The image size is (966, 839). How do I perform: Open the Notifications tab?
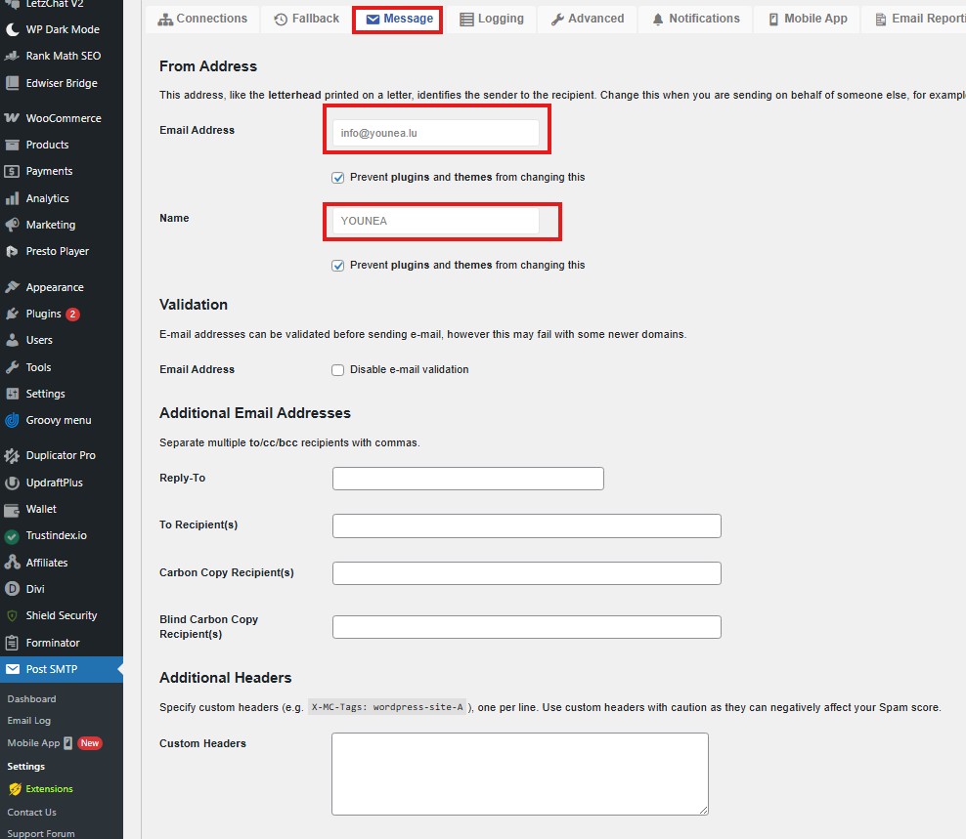(x=696, y=19)
